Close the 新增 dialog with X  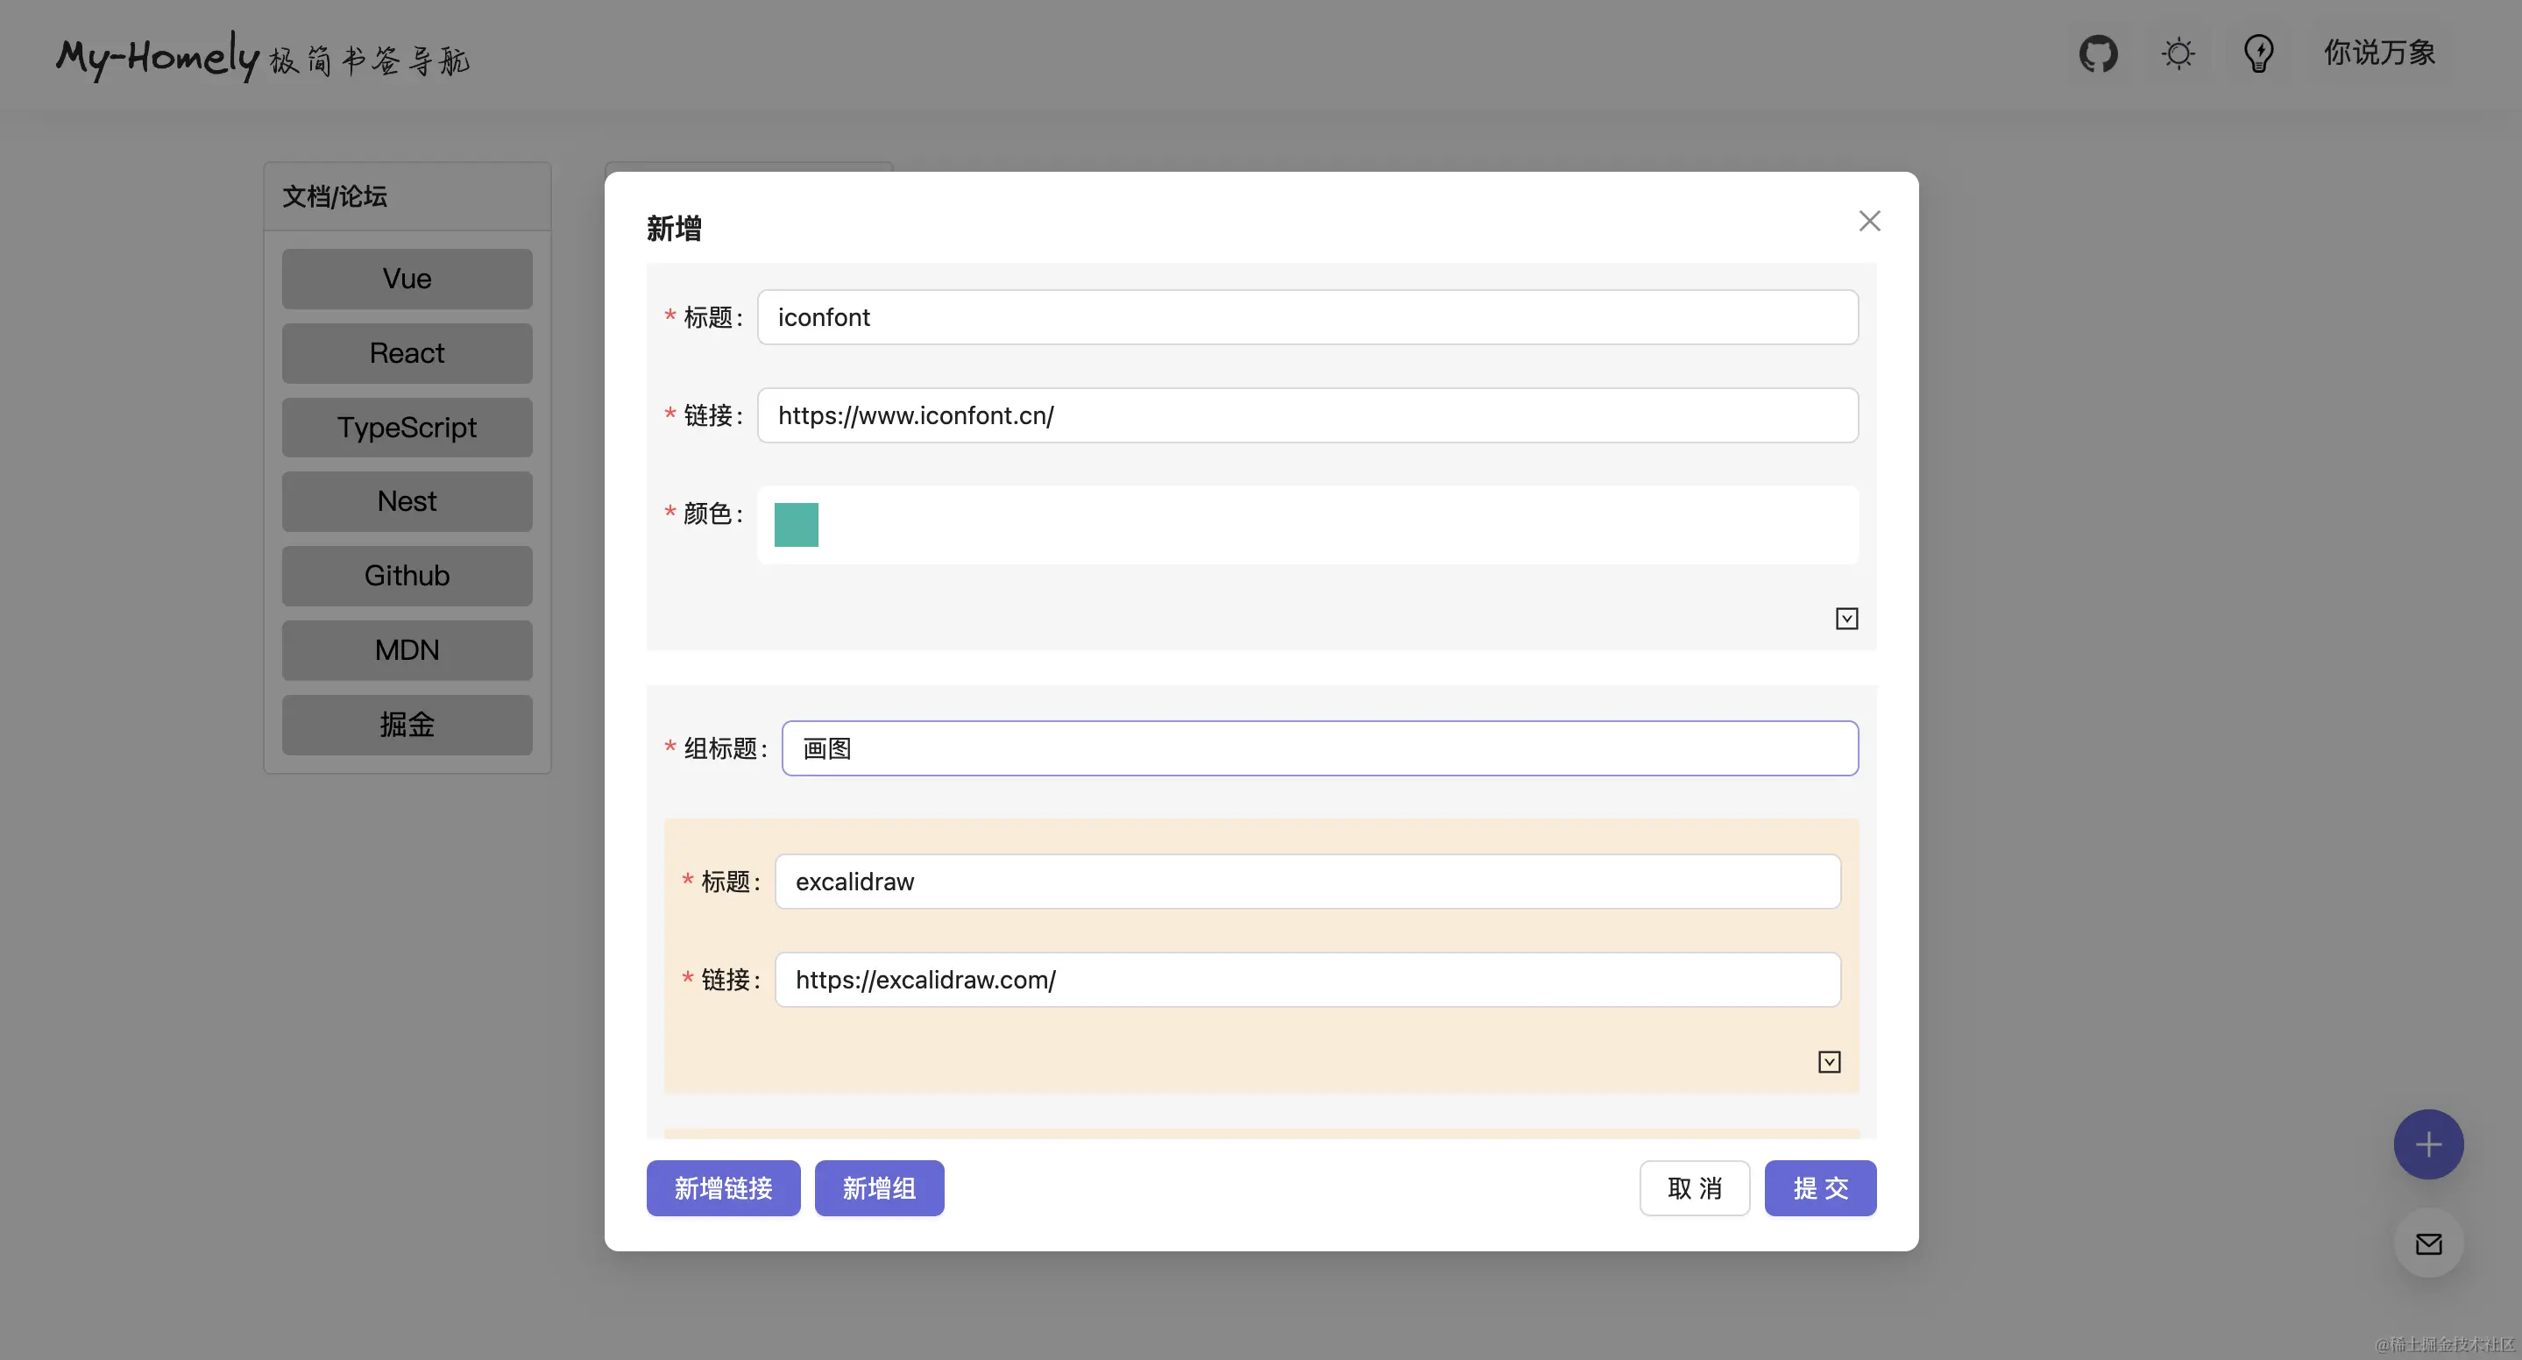[1869, 222]
